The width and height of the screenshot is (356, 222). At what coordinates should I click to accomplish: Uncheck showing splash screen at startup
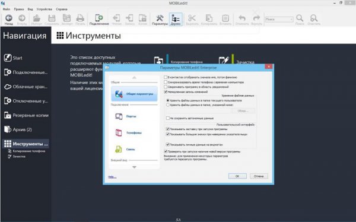[168, 129]
